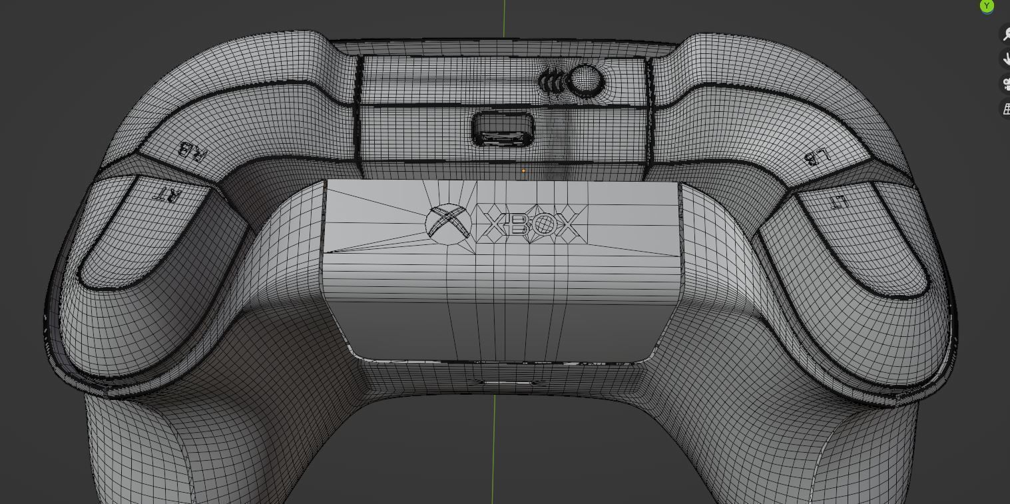Click the Xbox sphere logo mesh
The width and height of the screenshot is (1010, 504).
tap(448, 224)
